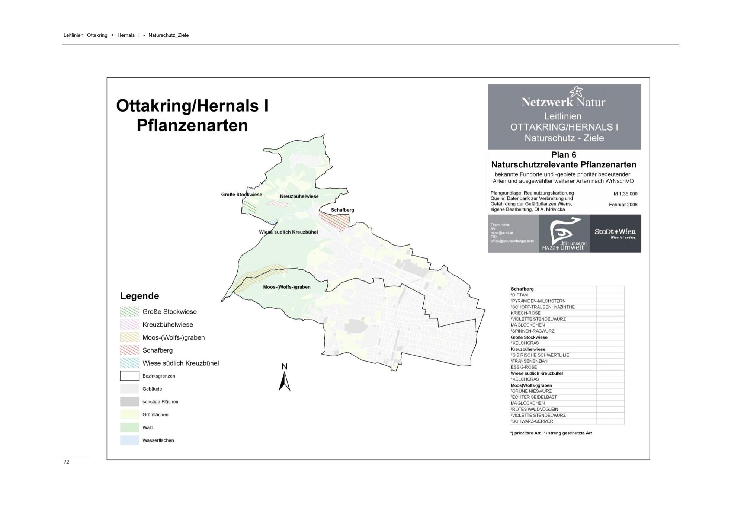Click the page number 72
Viewport: 744px width, 526px height.
coord(66,462)
